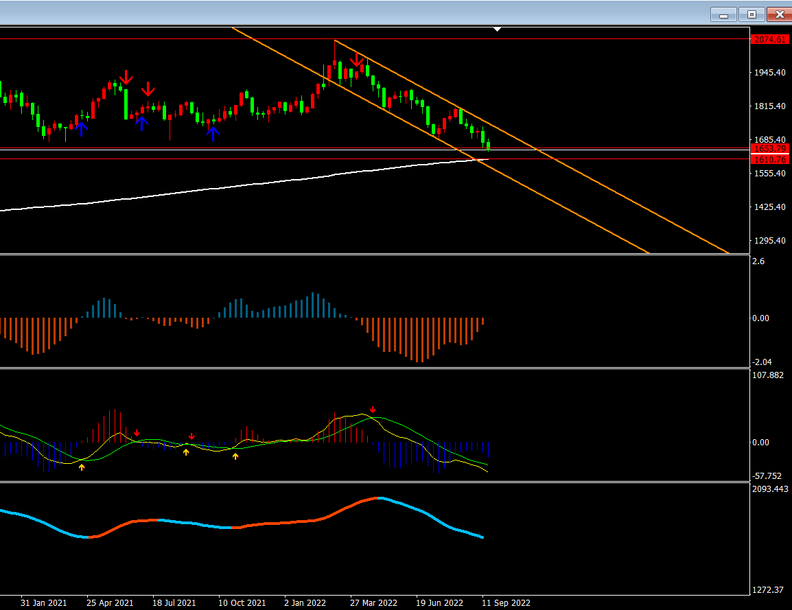The width and height of the screenshot is (792, 610).
Task: Click the 1555.40 price scale value
Action: (770, 173)
